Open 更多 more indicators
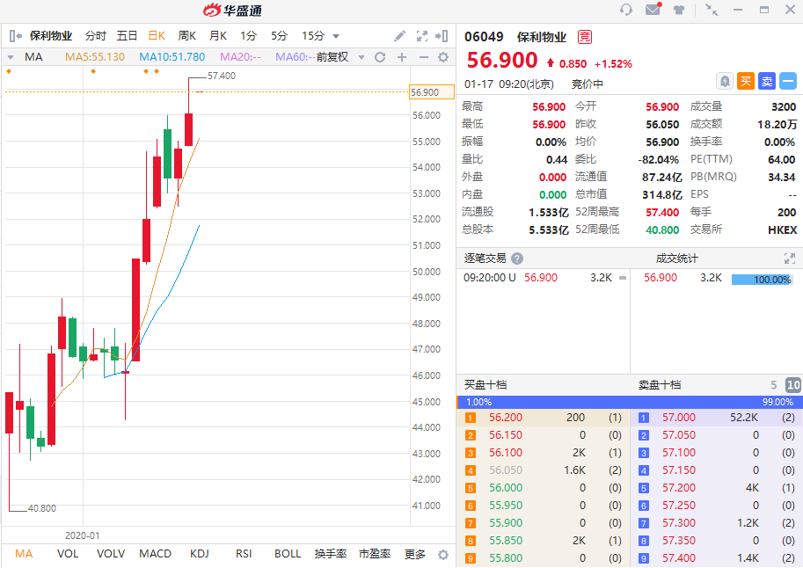 click(x=415, y=554)
